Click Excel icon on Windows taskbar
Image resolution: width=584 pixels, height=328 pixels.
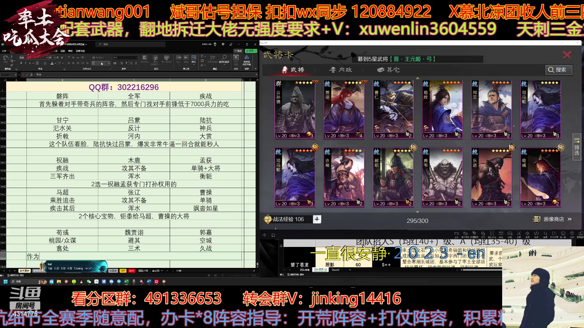coord(126,282)
